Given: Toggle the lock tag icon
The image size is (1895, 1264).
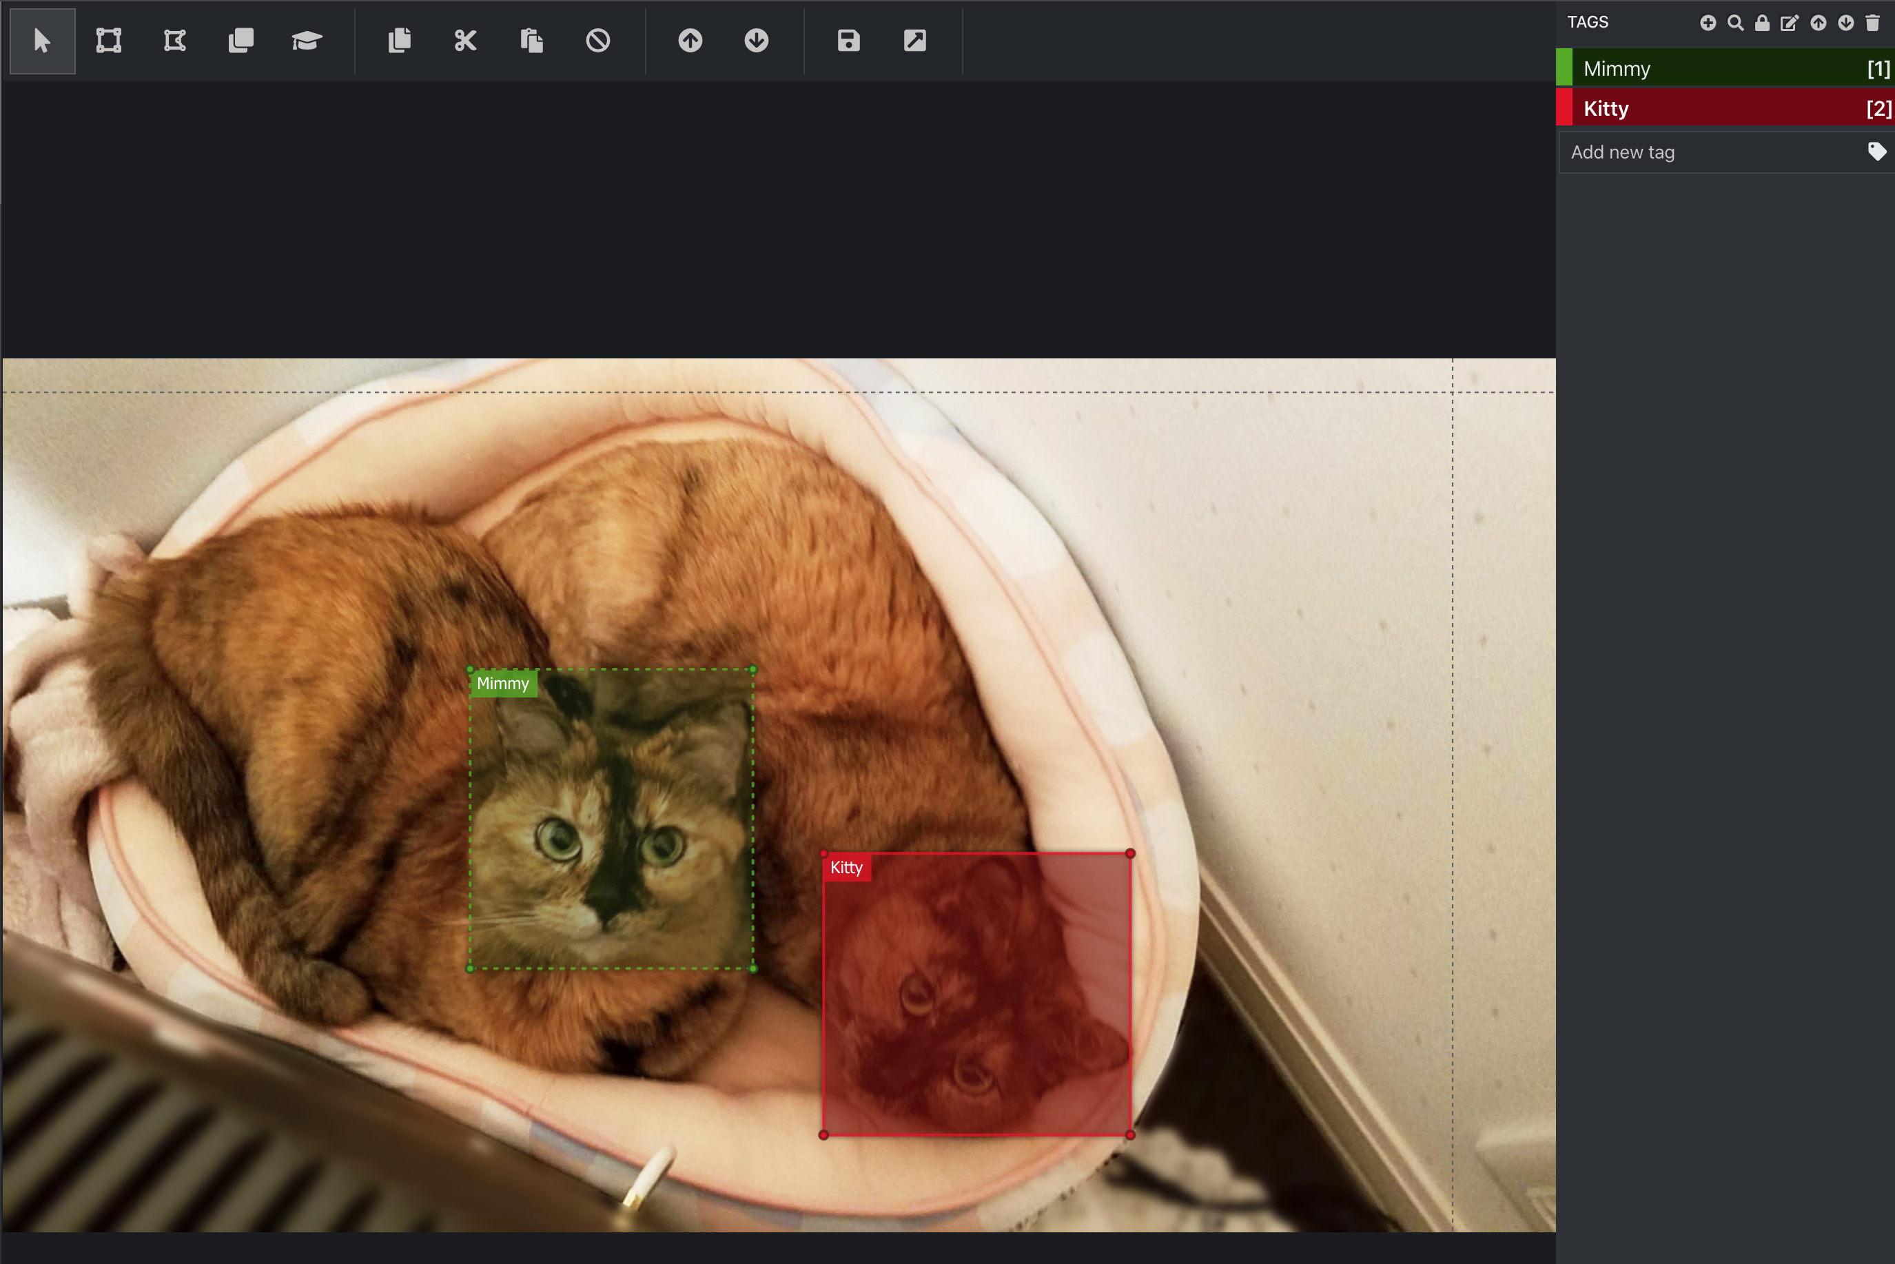Looking at the screenshot, I should click(1762, 23).
